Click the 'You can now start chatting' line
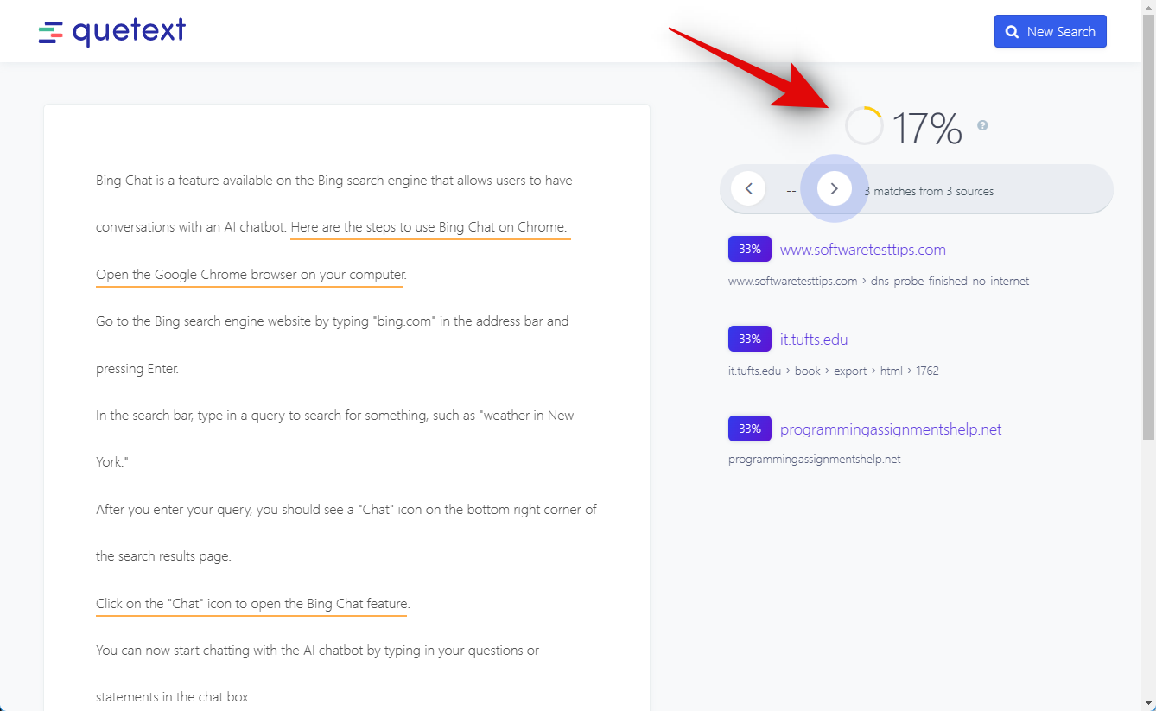Image resolution: width=1156 pixels, height=711 pixels. click(x=318, y=651)
